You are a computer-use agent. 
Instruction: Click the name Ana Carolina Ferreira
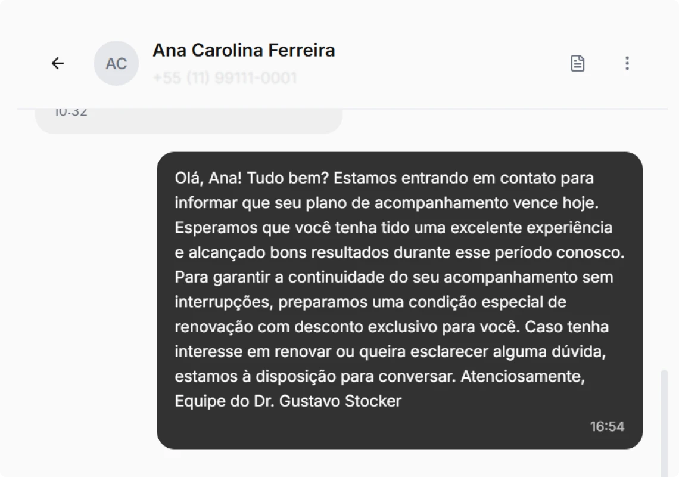(x=244, y=50)
